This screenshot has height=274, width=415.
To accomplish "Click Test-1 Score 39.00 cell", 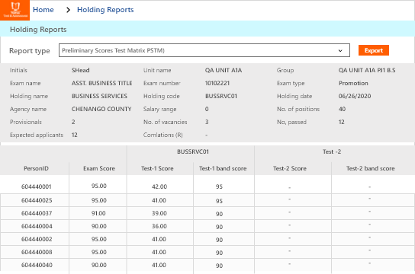I will click(x=159, y=213).
